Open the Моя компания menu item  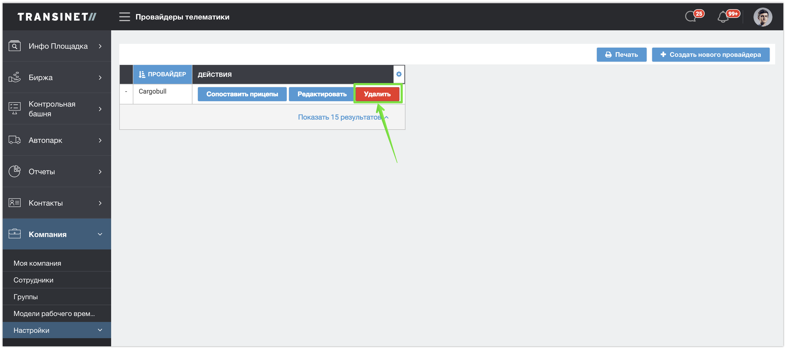click(37, 263)
